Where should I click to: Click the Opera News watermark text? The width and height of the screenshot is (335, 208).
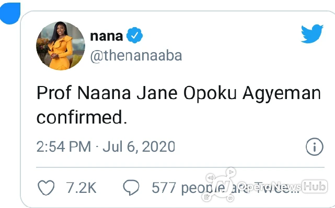pos(269,187)
